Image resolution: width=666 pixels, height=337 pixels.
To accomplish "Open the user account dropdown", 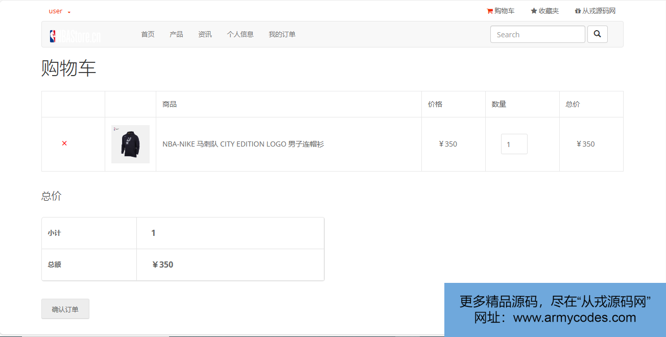I will [59, 11].
